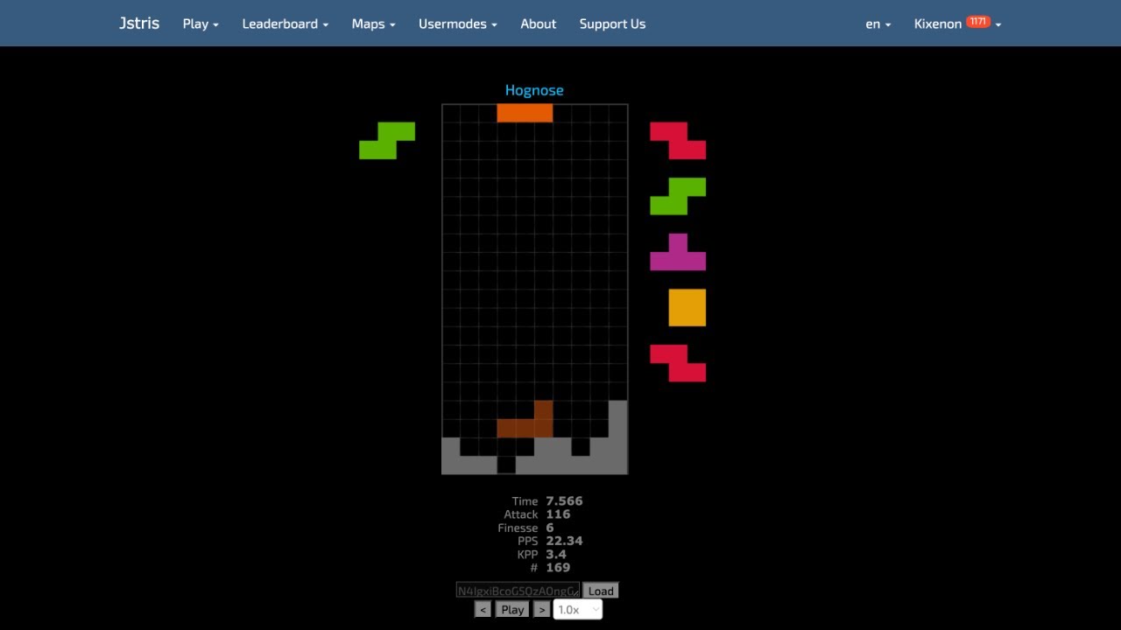Viewport: 1121px width, 630px height.
Task: Step replay backward with < button
Action: point(483,610)
